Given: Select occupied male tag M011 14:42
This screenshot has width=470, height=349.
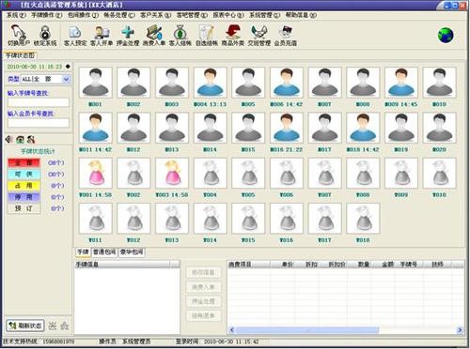Looking at the screenshot, I should (96, 128).
